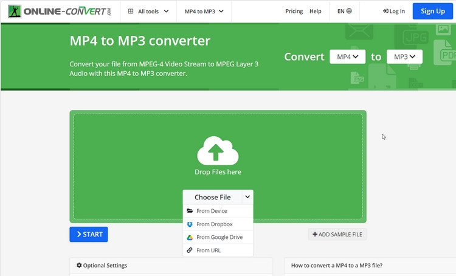Open the MP3 target format dropdown
Screen dimensions: 456x276
coord(404,57)
